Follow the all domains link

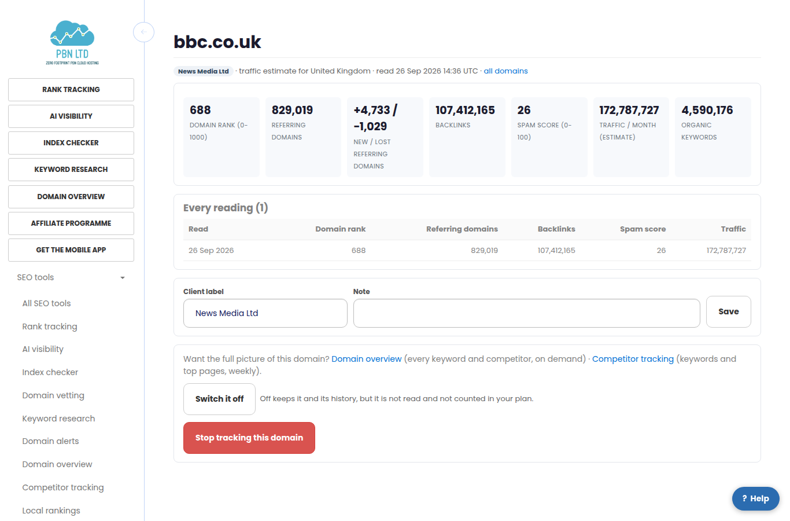pyautogui.click(x=505, y=71)
